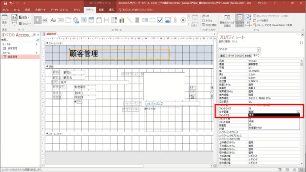Screen dimensions: 306x172
Task: Select the line control tool
Action: tap(130, 20)
